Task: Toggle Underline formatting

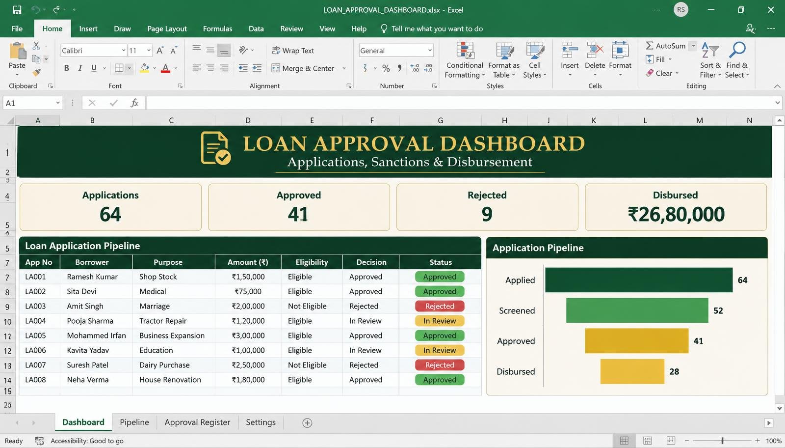Action: pos(94,68)
